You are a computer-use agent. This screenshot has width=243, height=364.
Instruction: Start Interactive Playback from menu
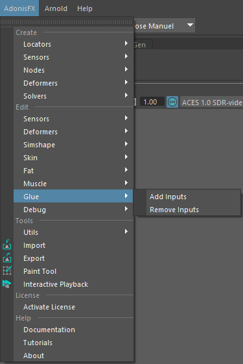pos(73,284)
